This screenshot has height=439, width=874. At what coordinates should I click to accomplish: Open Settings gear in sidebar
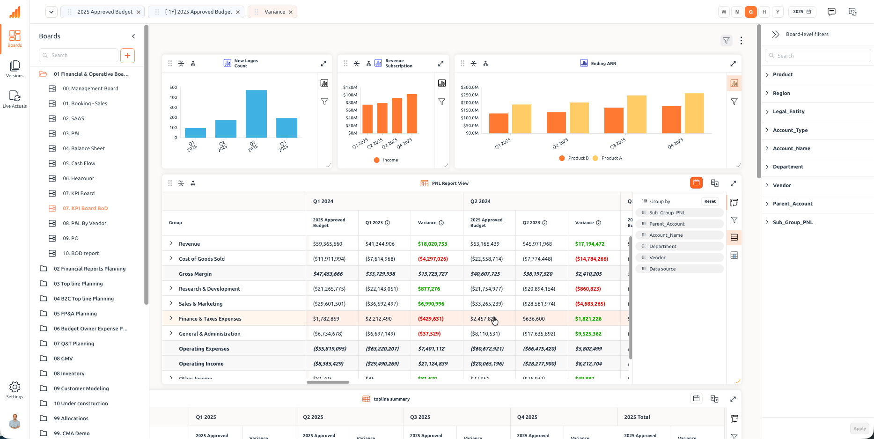pos(15,390)
